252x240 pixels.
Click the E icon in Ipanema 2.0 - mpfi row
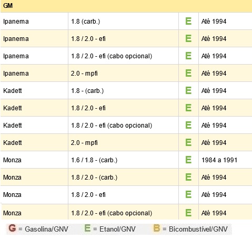[x=188, y=73]
